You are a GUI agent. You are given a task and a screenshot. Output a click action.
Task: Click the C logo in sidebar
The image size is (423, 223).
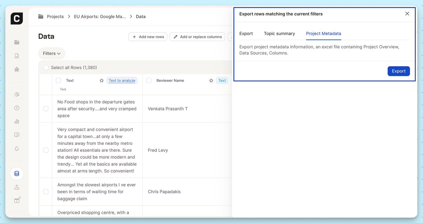coord(17,19)
